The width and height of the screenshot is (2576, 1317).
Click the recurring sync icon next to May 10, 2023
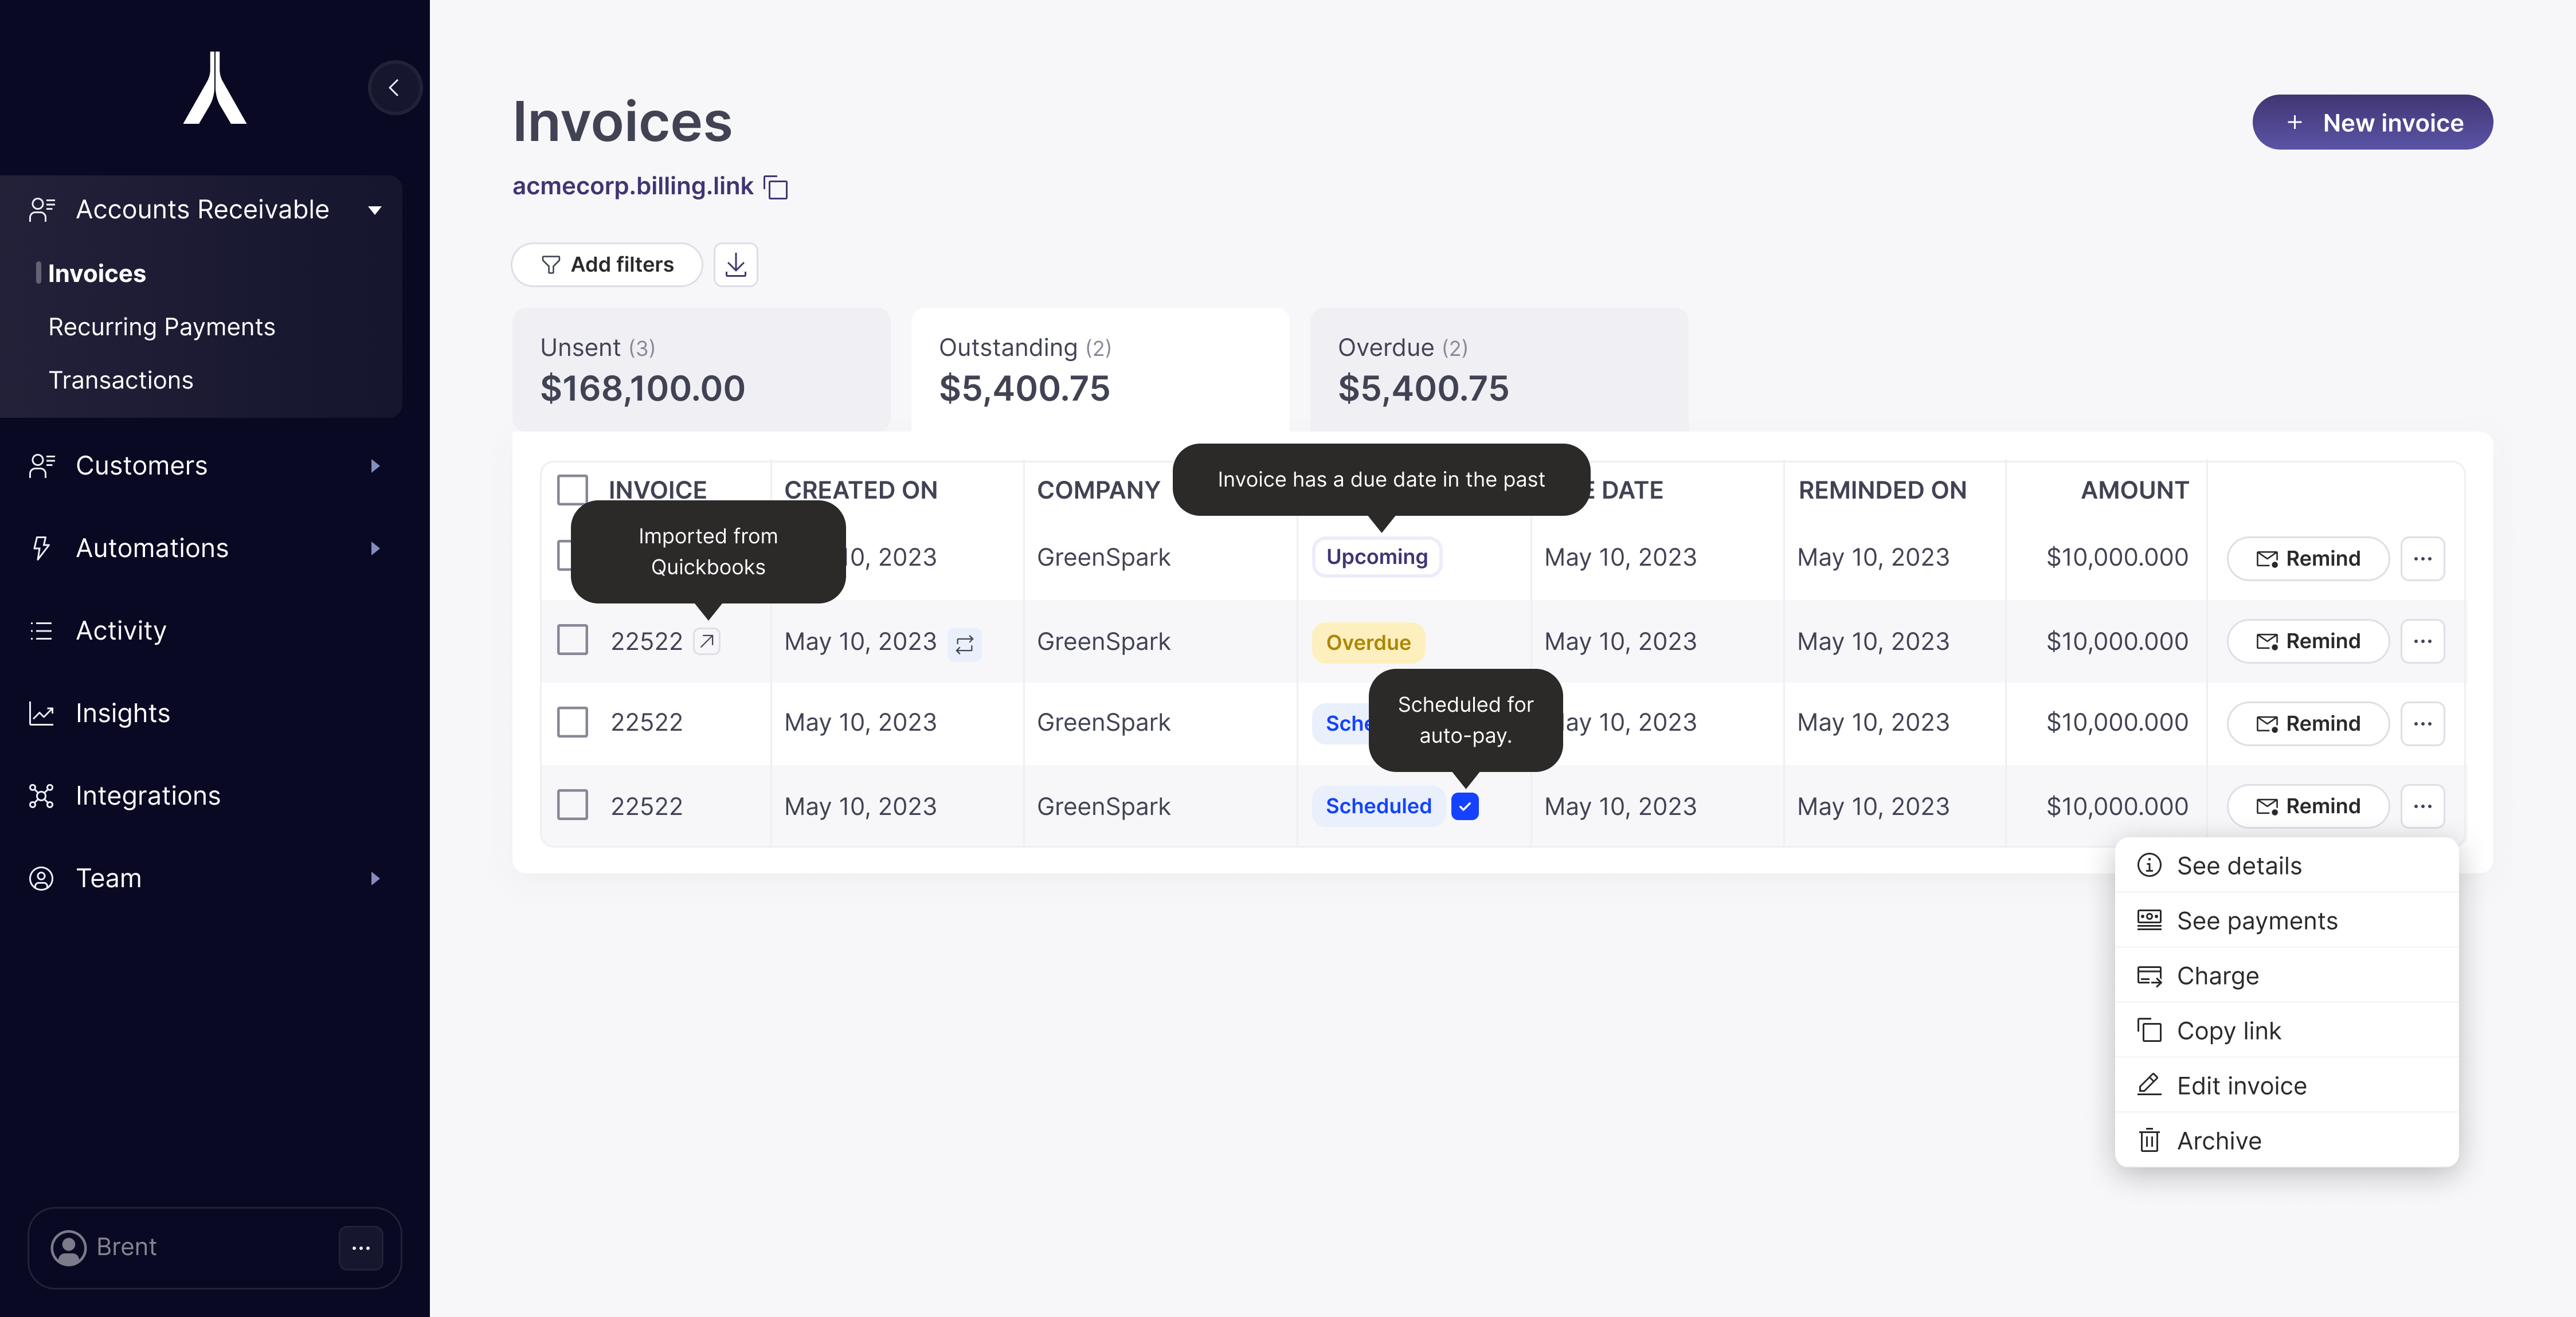pos(964,645)
